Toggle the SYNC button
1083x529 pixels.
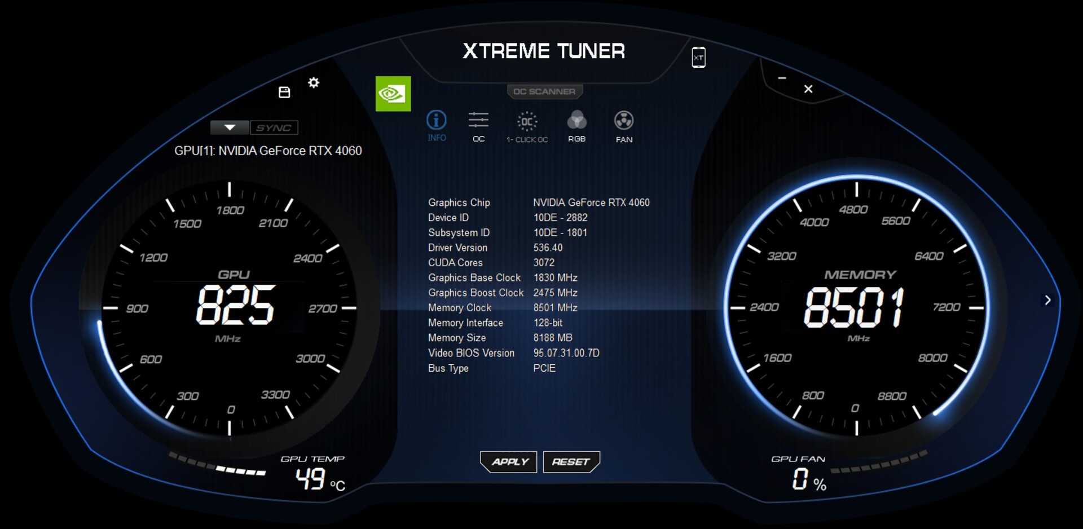pos(274,128)
